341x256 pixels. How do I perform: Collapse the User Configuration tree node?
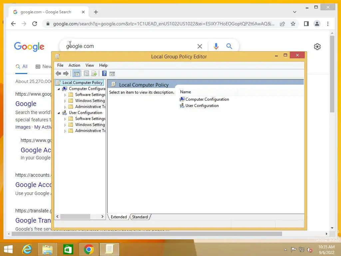click(59, 113)
